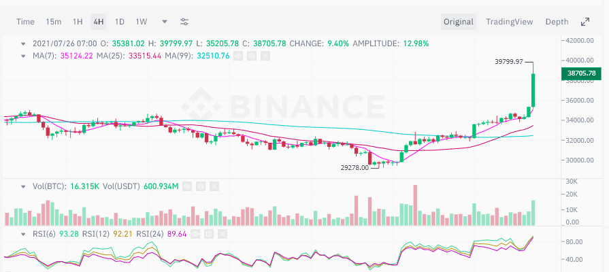
Task: Click the current price label 38705.78
Action: (580, 73)
